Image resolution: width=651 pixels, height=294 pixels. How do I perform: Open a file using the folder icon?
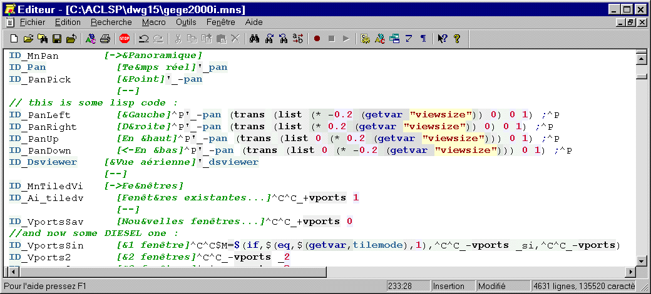pyautogui.click(x=28, y=39)
